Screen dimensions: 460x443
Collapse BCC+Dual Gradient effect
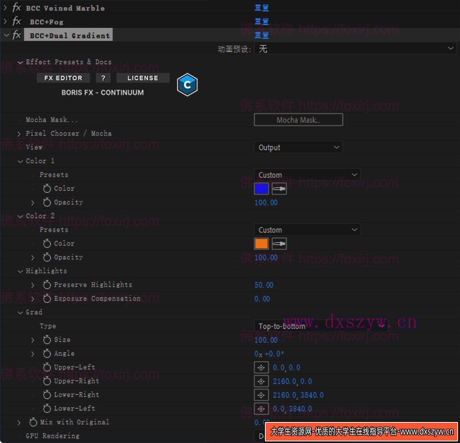coord(6,35)
